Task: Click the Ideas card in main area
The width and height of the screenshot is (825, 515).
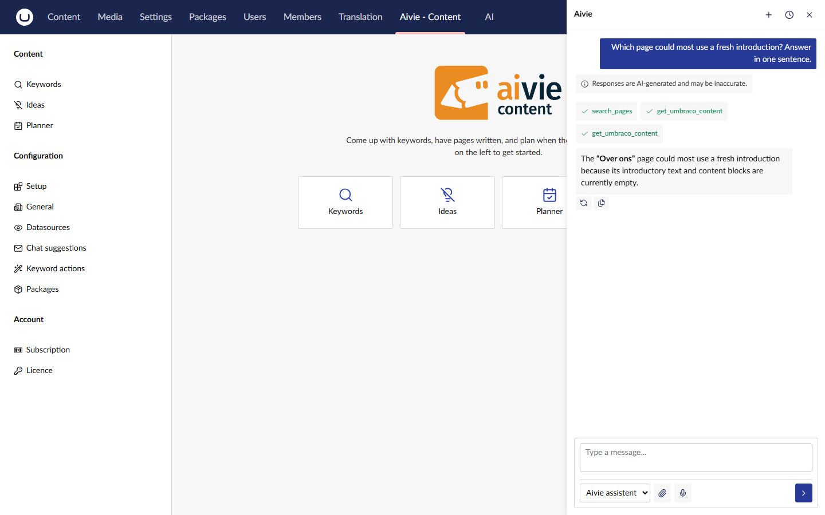Action: (447, 203)
